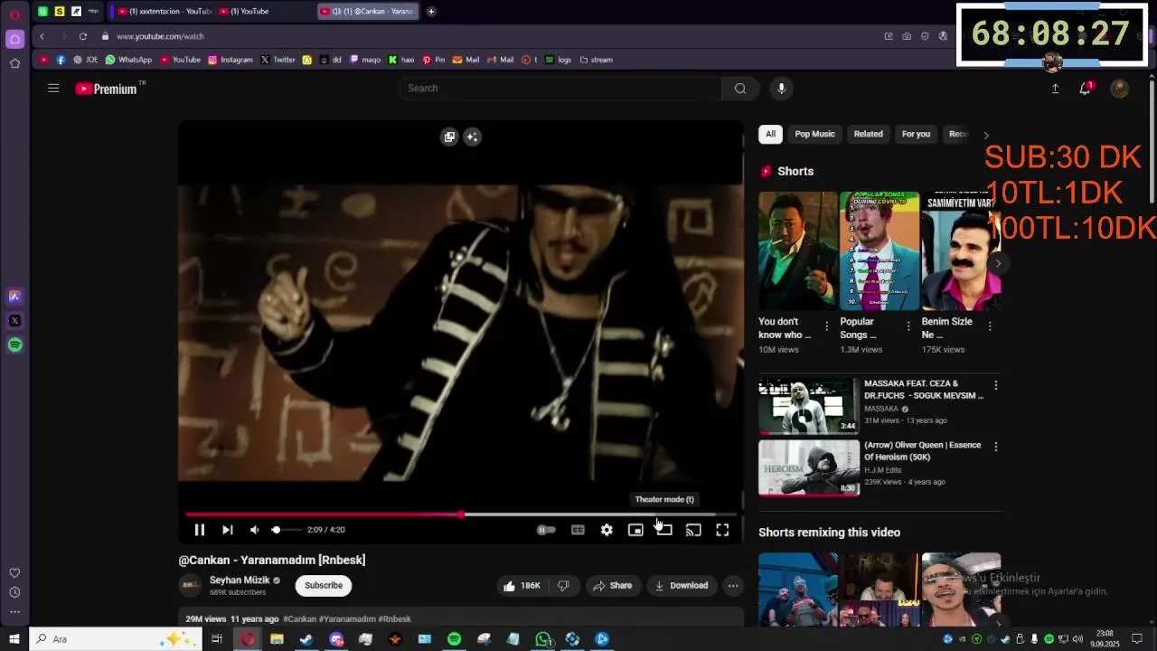
Task: Open the player settings gear
Action: tap(607, 530)
